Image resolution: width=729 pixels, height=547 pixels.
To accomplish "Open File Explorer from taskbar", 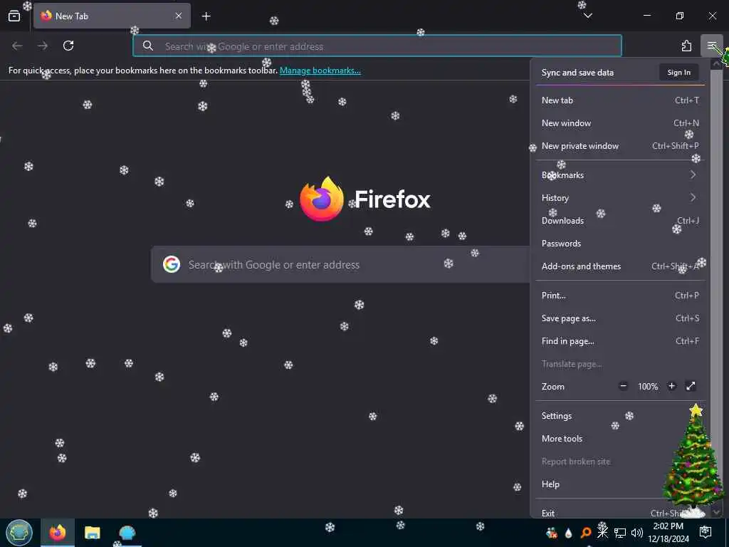I will (92, 533).
